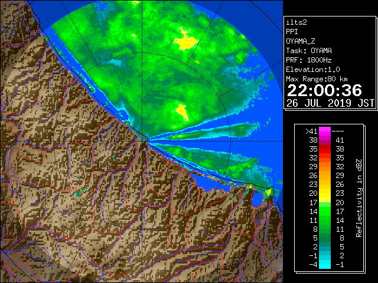Click the green 11 dBZ legend swatch

pos(325,220)
